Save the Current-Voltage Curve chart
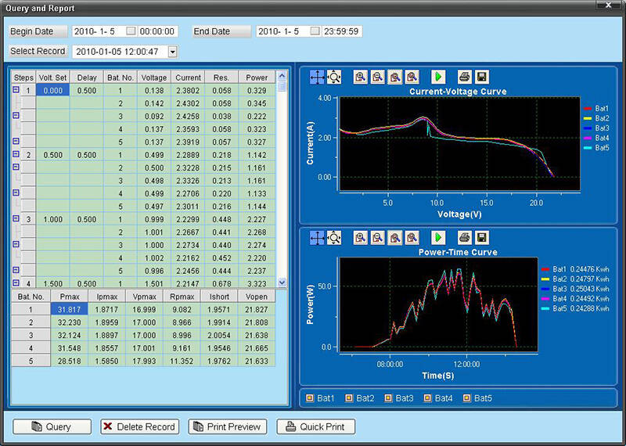The height and width of the screenshot is (446, 626). (481, 77)
